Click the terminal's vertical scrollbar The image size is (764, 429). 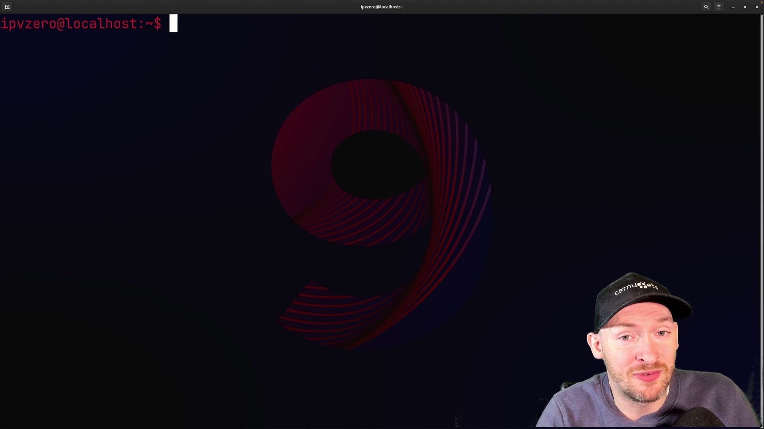click(762, 220)
